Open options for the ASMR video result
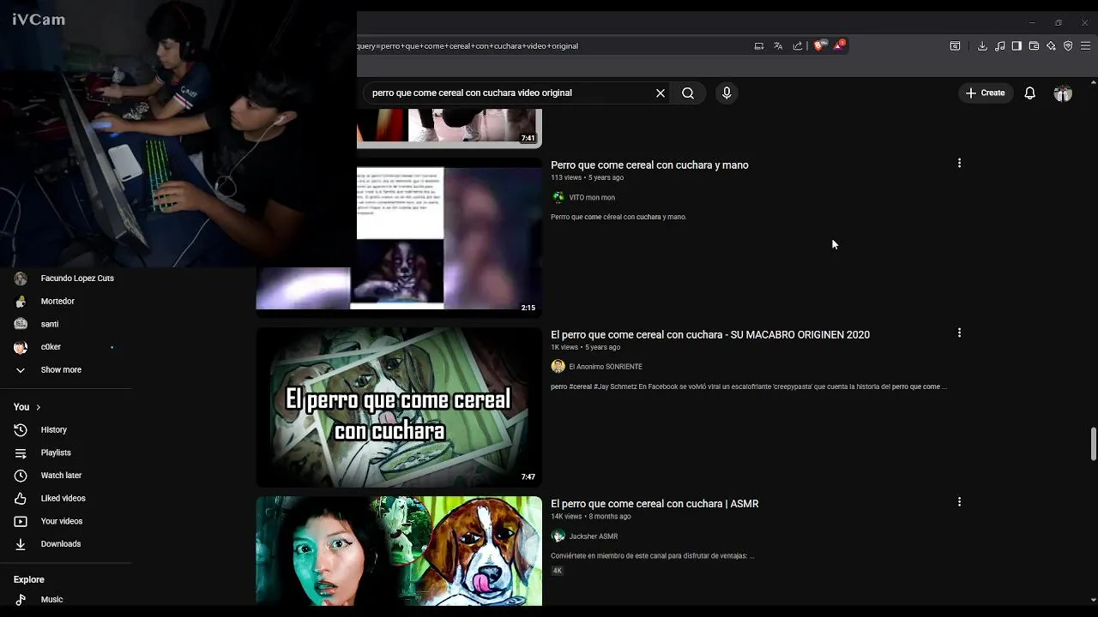This screenshot has width=1098, height=617. click(959, 502)
